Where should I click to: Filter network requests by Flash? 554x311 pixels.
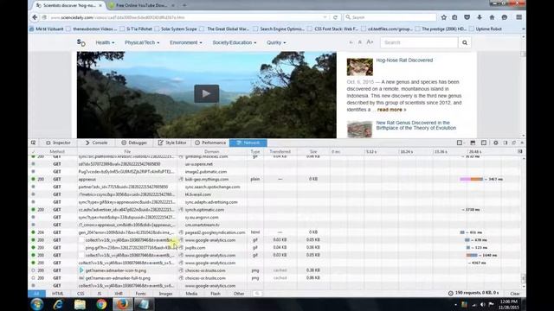[216, 294]
